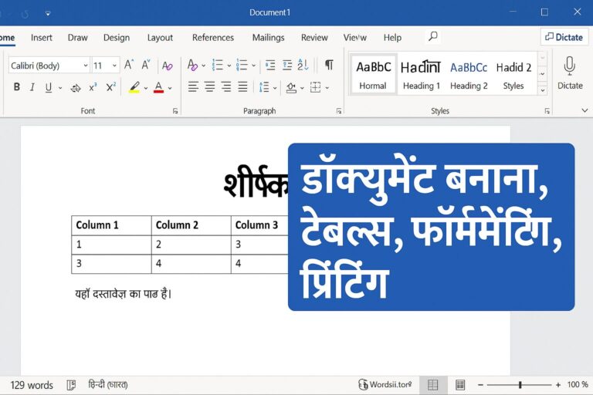
Task: Click the Text Effects icon
Action: [192, 66]
